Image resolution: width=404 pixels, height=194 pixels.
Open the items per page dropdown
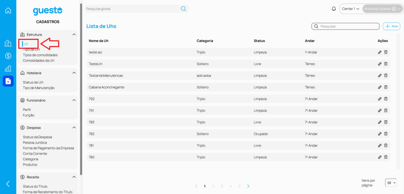(391, 183)
